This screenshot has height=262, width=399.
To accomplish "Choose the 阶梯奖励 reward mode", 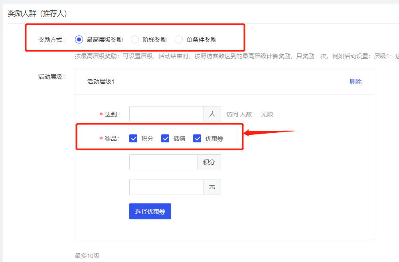I will tap(135, 39).
